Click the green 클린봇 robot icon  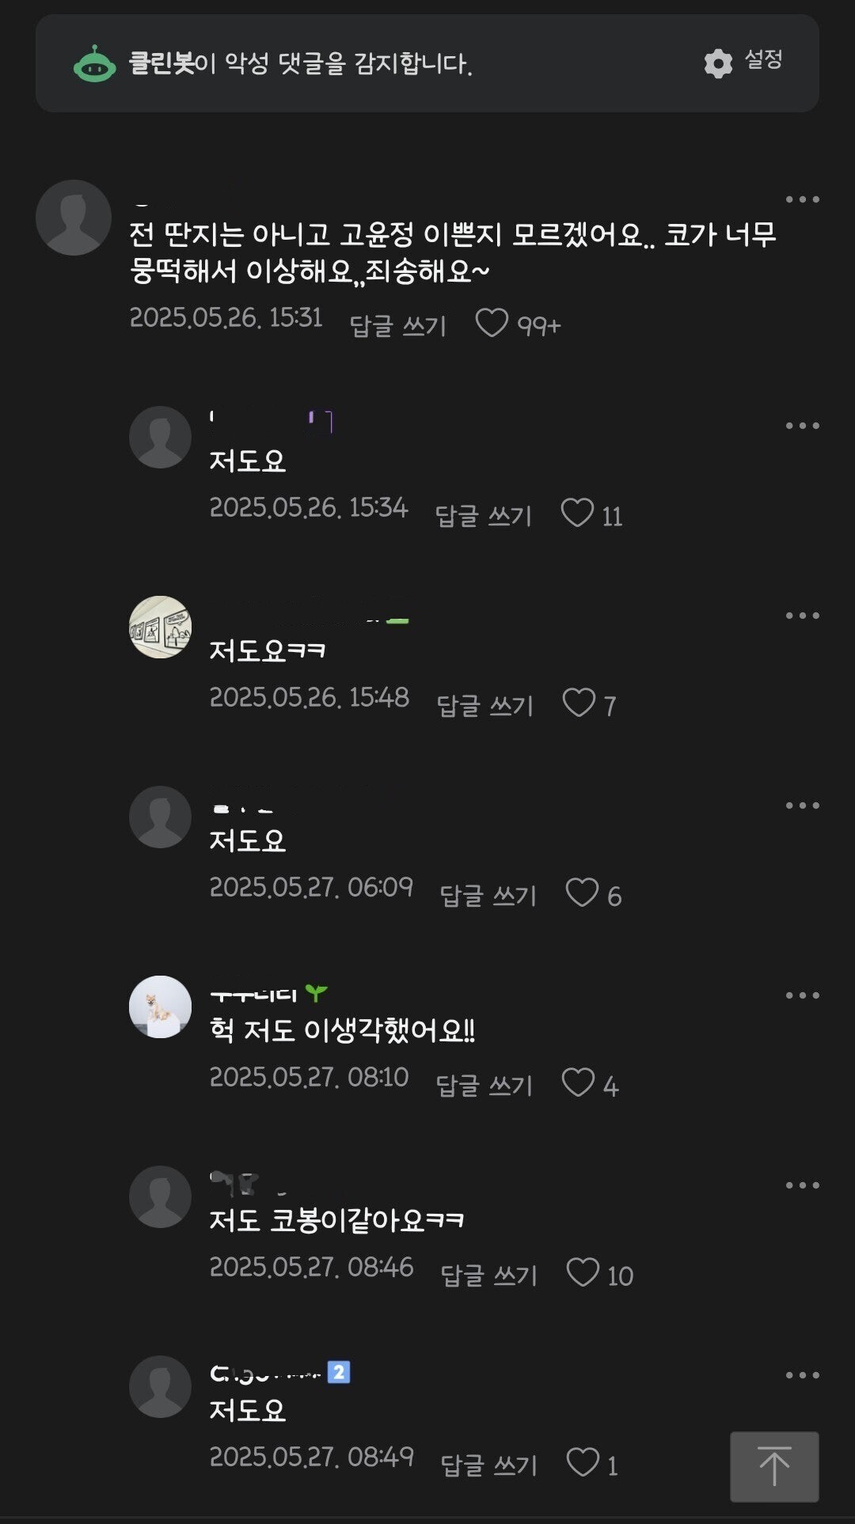95,63
